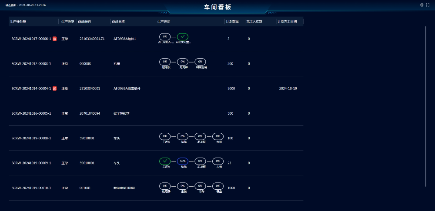Image resolution: width=435 pixels, height=211 pixels.
Task: Click first 0% step in SCRW-20241019-00008-1 row
Action: tap(165, 136)
